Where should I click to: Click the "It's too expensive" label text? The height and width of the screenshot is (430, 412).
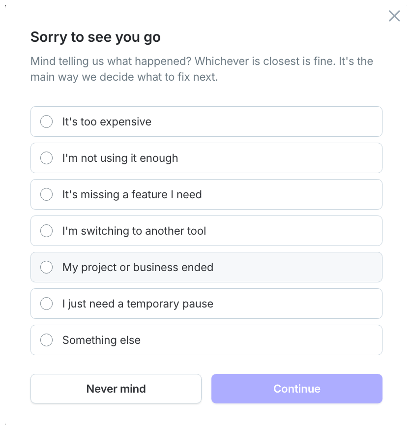[107, 122]
